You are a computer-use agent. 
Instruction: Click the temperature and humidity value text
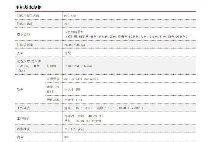104,108
